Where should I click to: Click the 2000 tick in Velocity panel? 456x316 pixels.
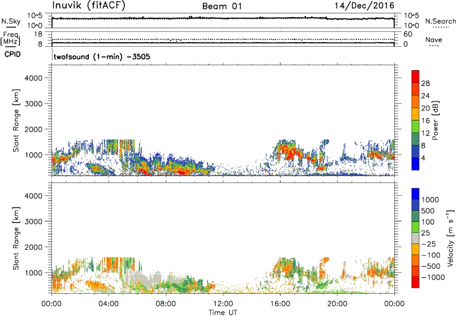34,247
